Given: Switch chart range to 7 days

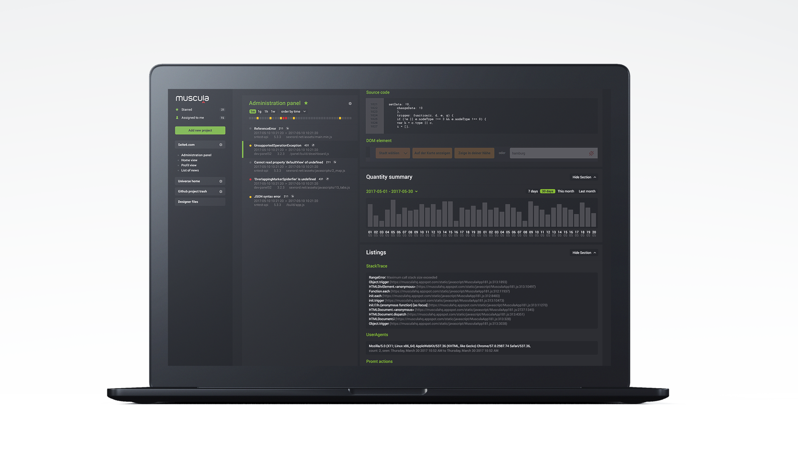Looking at the screenshot, I should 533,191.
